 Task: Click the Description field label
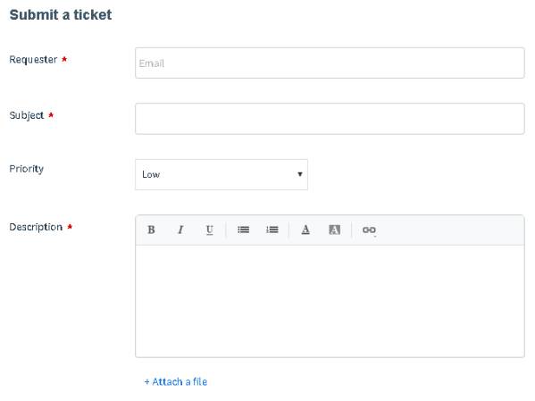(36, 227)
